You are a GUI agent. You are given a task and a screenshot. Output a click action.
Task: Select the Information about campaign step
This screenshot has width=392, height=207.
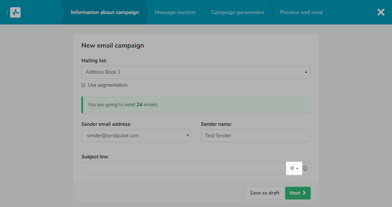pyautogui.click(x=105, y=12)
